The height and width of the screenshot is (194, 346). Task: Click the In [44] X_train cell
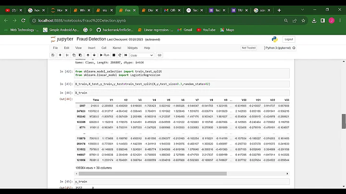click(182, 93)
